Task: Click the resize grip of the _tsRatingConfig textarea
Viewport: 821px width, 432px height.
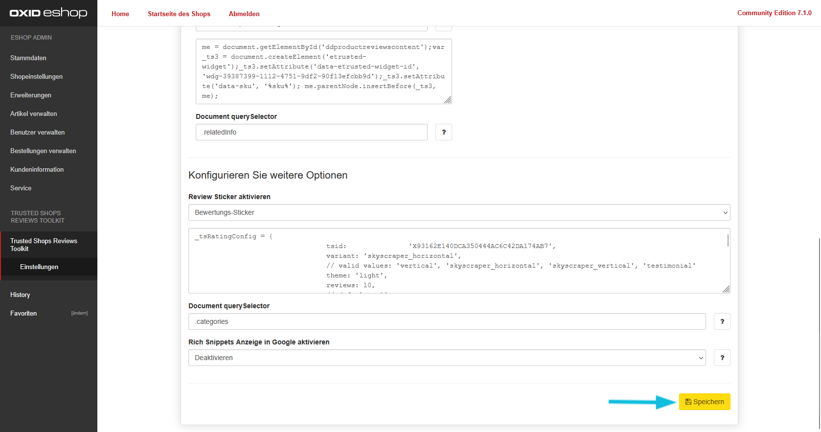Action: pyautogui.click(x=726, y=289)
